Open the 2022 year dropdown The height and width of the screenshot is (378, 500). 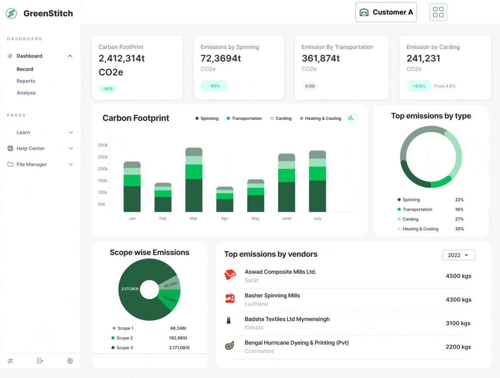459,255
